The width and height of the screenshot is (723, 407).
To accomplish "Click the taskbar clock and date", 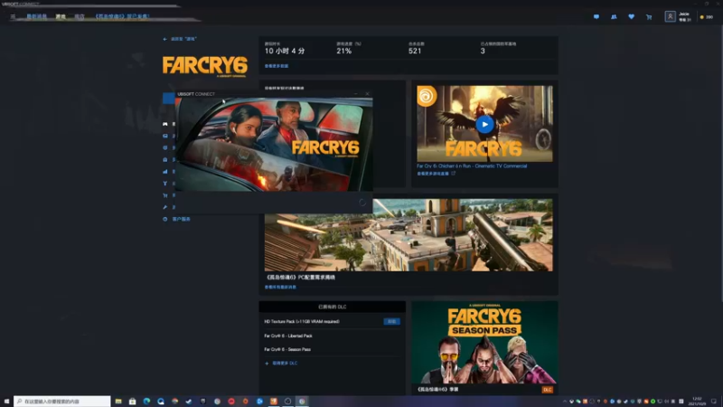I will [x=697, y=402].
